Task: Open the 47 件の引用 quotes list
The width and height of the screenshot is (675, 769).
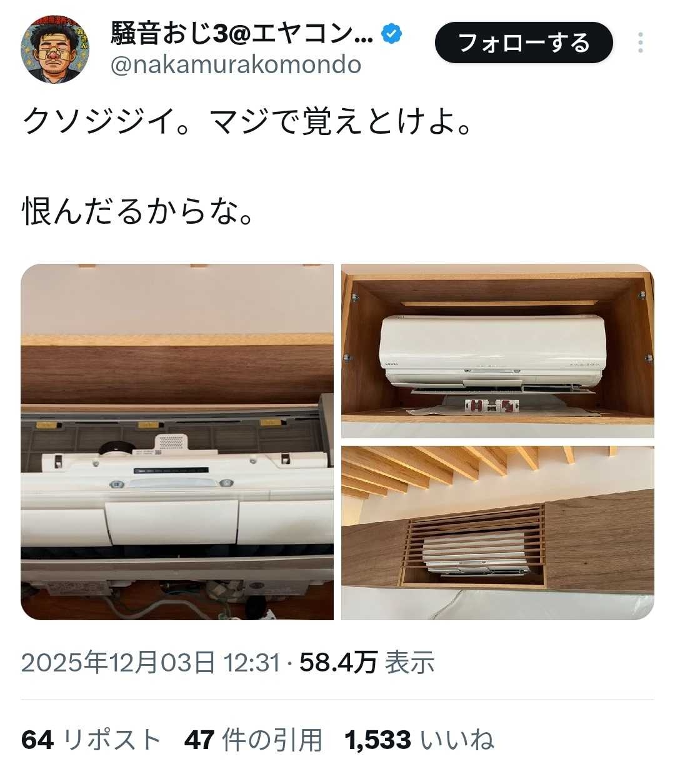Action: tap(253, 740)
